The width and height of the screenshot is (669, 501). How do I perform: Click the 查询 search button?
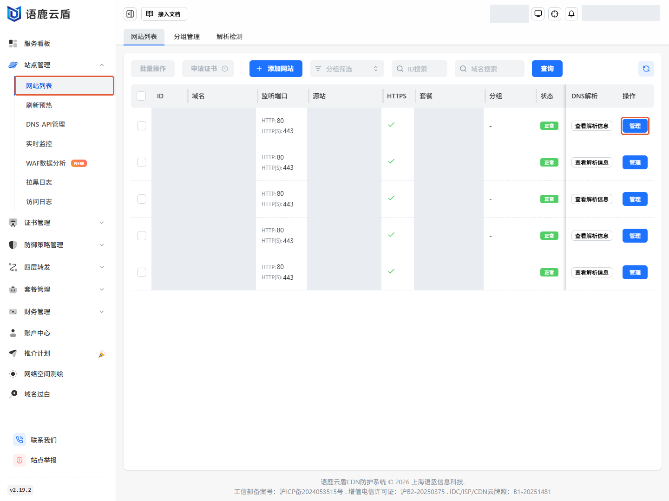click(x=547, y=69)
